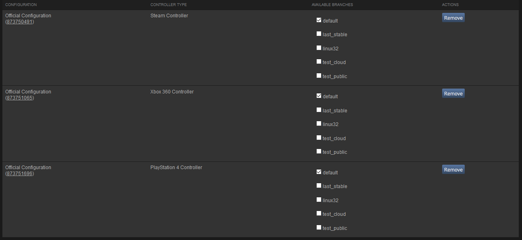
Task: Enable test_public for Steam Controller config
Action: tap(319, 76)
